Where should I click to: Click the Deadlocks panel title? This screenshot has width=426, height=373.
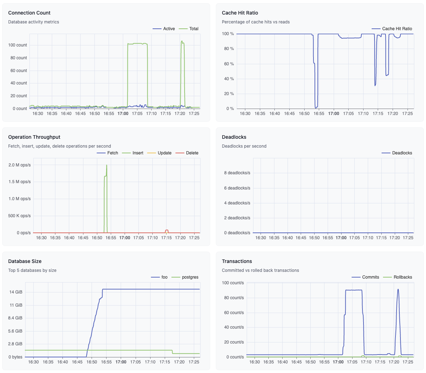234,137
